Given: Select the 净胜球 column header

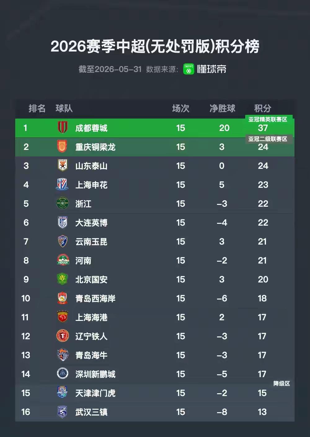Looking at the screenshot, I should point(222,108).
